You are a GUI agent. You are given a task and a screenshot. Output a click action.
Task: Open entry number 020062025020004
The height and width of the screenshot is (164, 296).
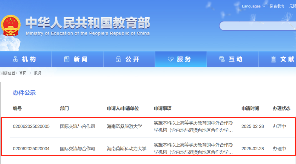pos(31,149)
